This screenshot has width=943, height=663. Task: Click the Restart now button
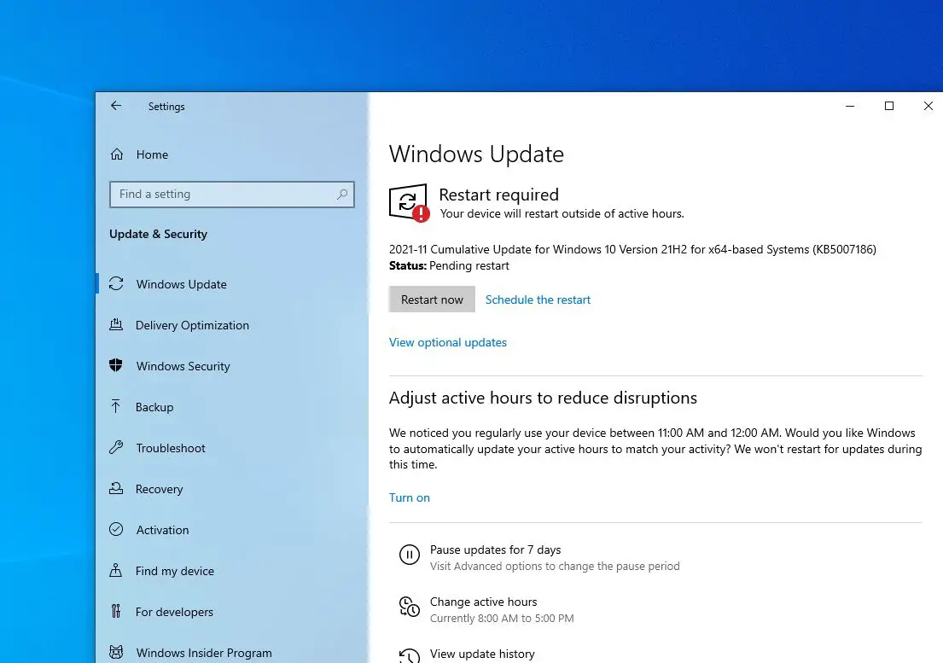pyautogui.click(x=432, y=300)
